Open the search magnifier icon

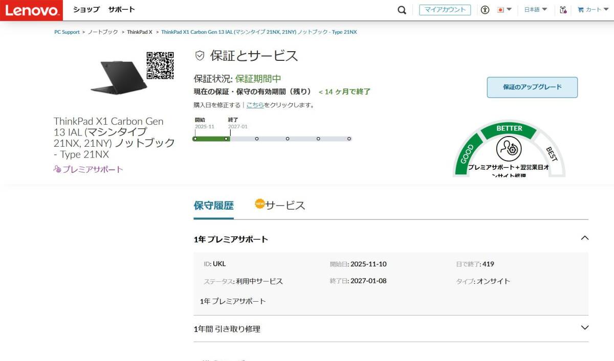[x=402, y=10]
